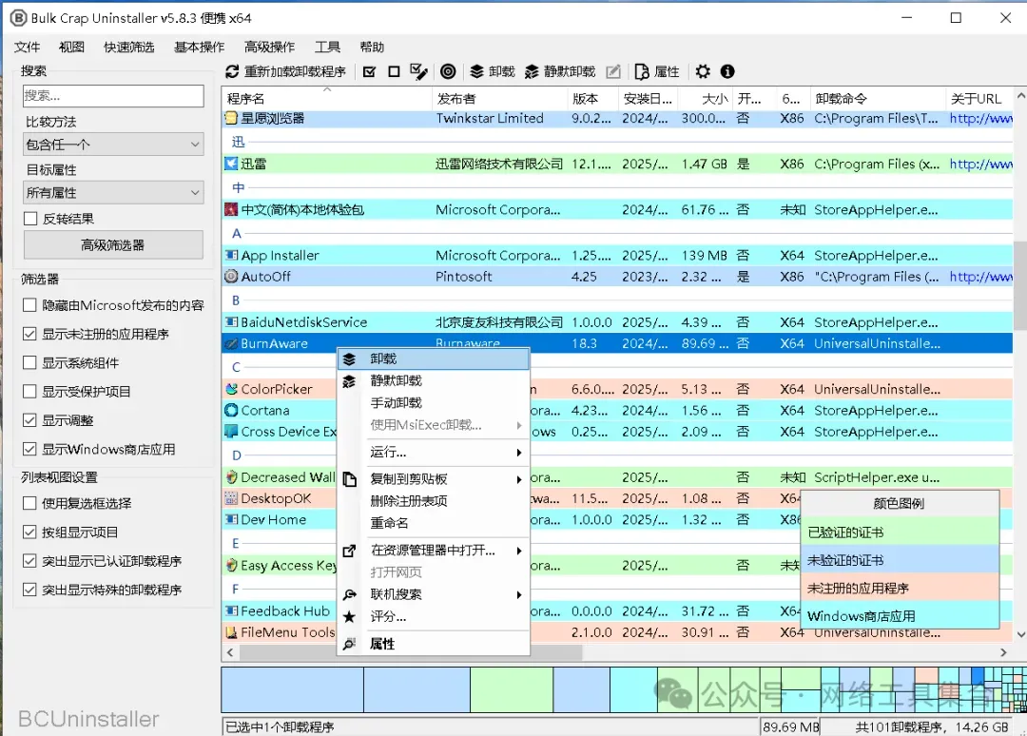Open settings via the gear icon
The height and width of the screenshot is (736, 1027).
coord(703,71)
